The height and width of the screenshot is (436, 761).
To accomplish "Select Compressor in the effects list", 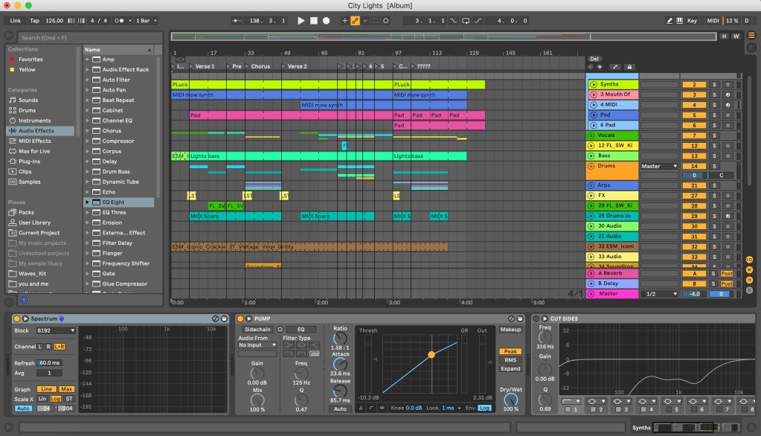I will 118,141.
